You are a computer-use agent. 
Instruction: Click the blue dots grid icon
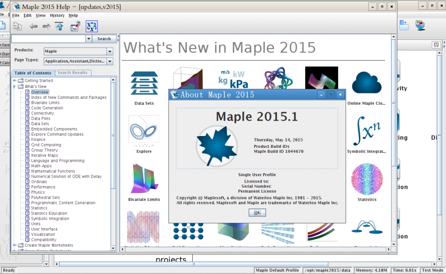pyautogui.click(x=188, y=232)
